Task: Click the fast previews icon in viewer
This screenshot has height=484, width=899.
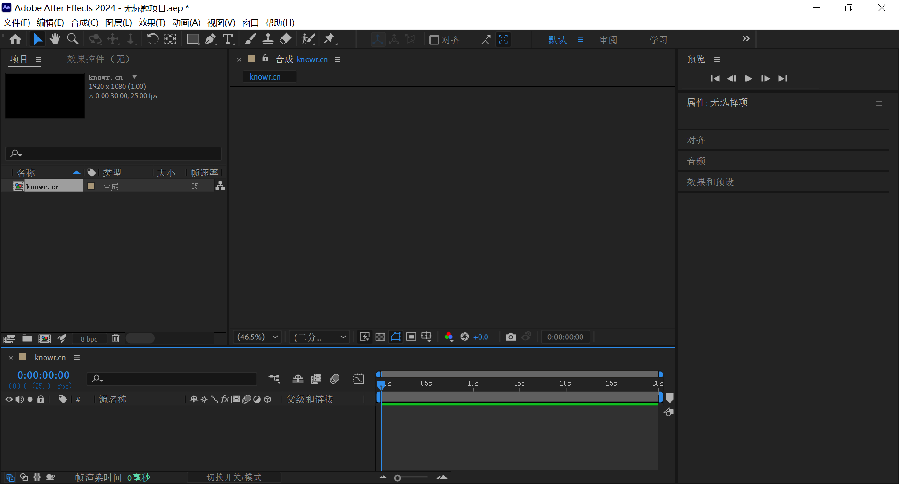Action: point(365,337)
